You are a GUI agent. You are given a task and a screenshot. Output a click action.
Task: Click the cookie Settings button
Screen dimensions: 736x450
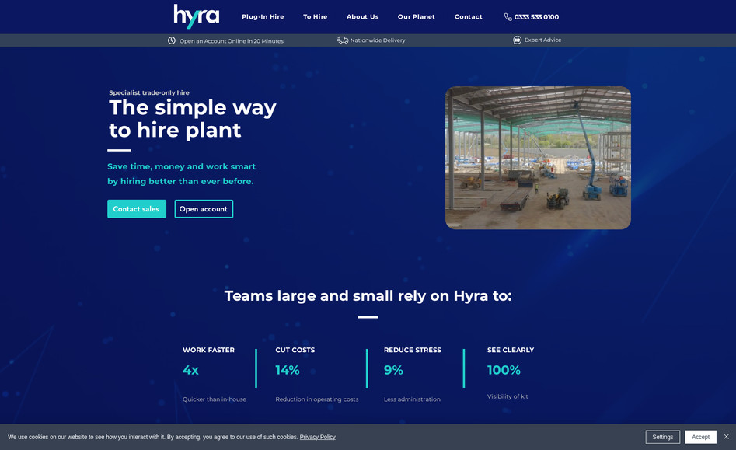pyautogui.click(x=662, y=436)
